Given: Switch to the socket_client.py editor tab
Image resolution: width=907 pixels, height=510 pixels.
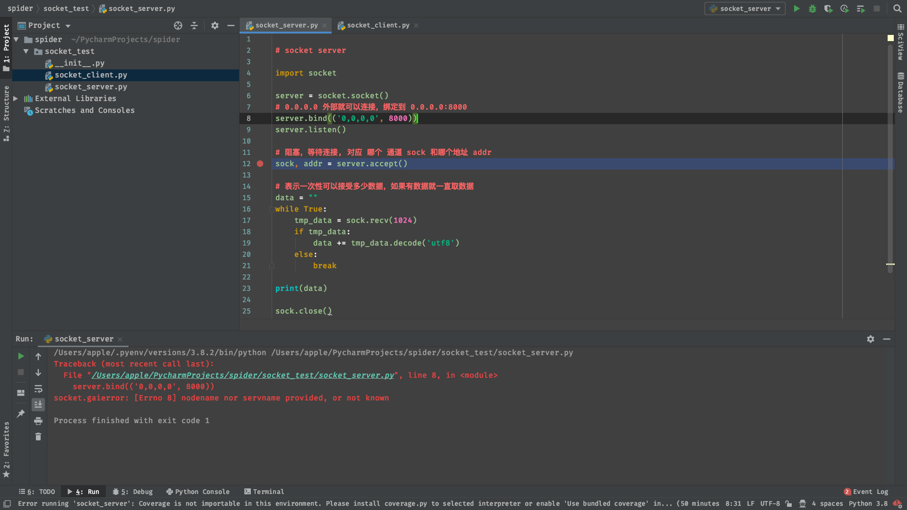Looking at the screenshot, I should pyautogui.click(x=377, y=25).
